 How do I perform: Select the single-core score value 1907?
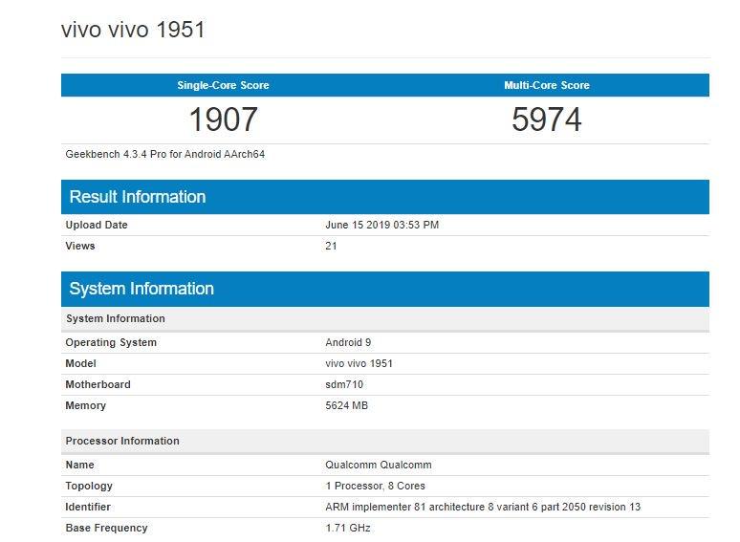point(223,119)
